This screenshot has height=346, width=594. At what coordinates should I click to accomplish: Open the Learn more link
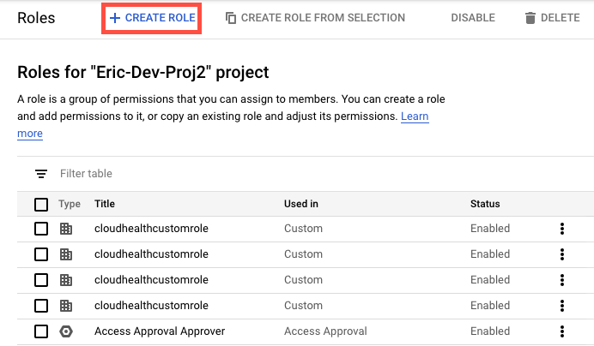415,116
